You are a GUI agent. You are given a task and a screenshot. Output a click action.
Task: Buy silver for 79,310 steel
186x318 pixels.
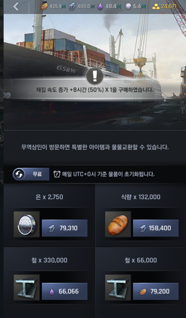pyautogui.click(x=65, y=228)
